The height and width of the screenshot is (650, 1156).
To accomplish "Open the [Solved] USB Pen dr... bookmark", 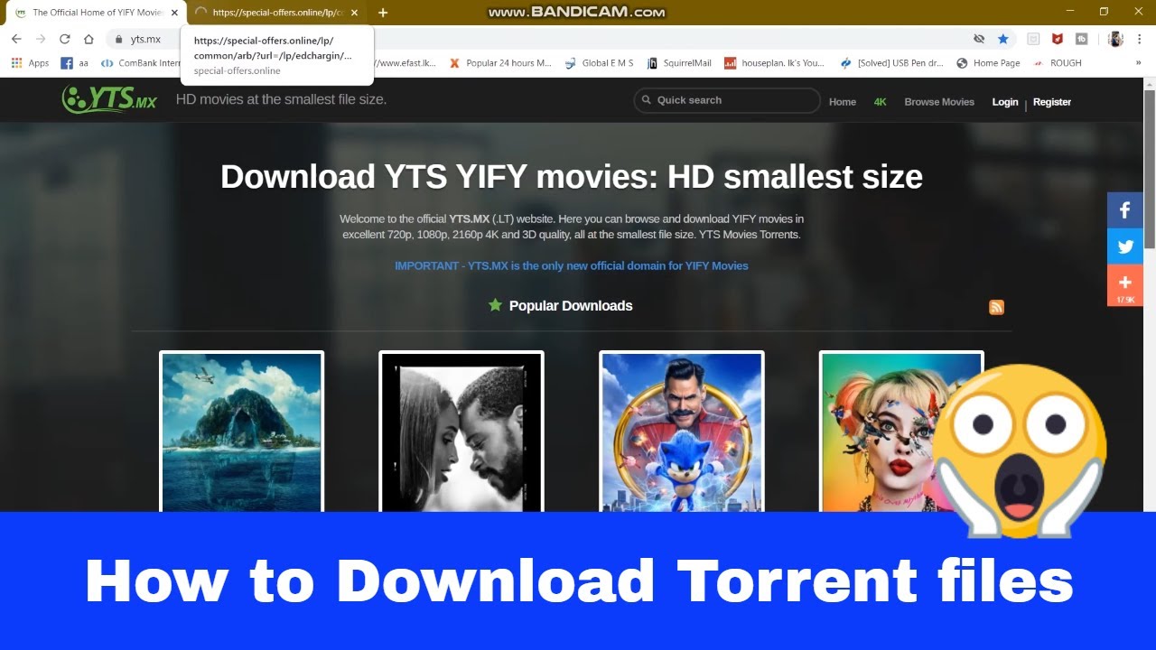I will click(x=891, y=63).
